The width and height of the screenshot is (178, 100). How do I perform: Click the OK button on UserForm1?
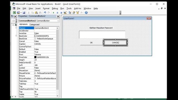tap(91, 42)
